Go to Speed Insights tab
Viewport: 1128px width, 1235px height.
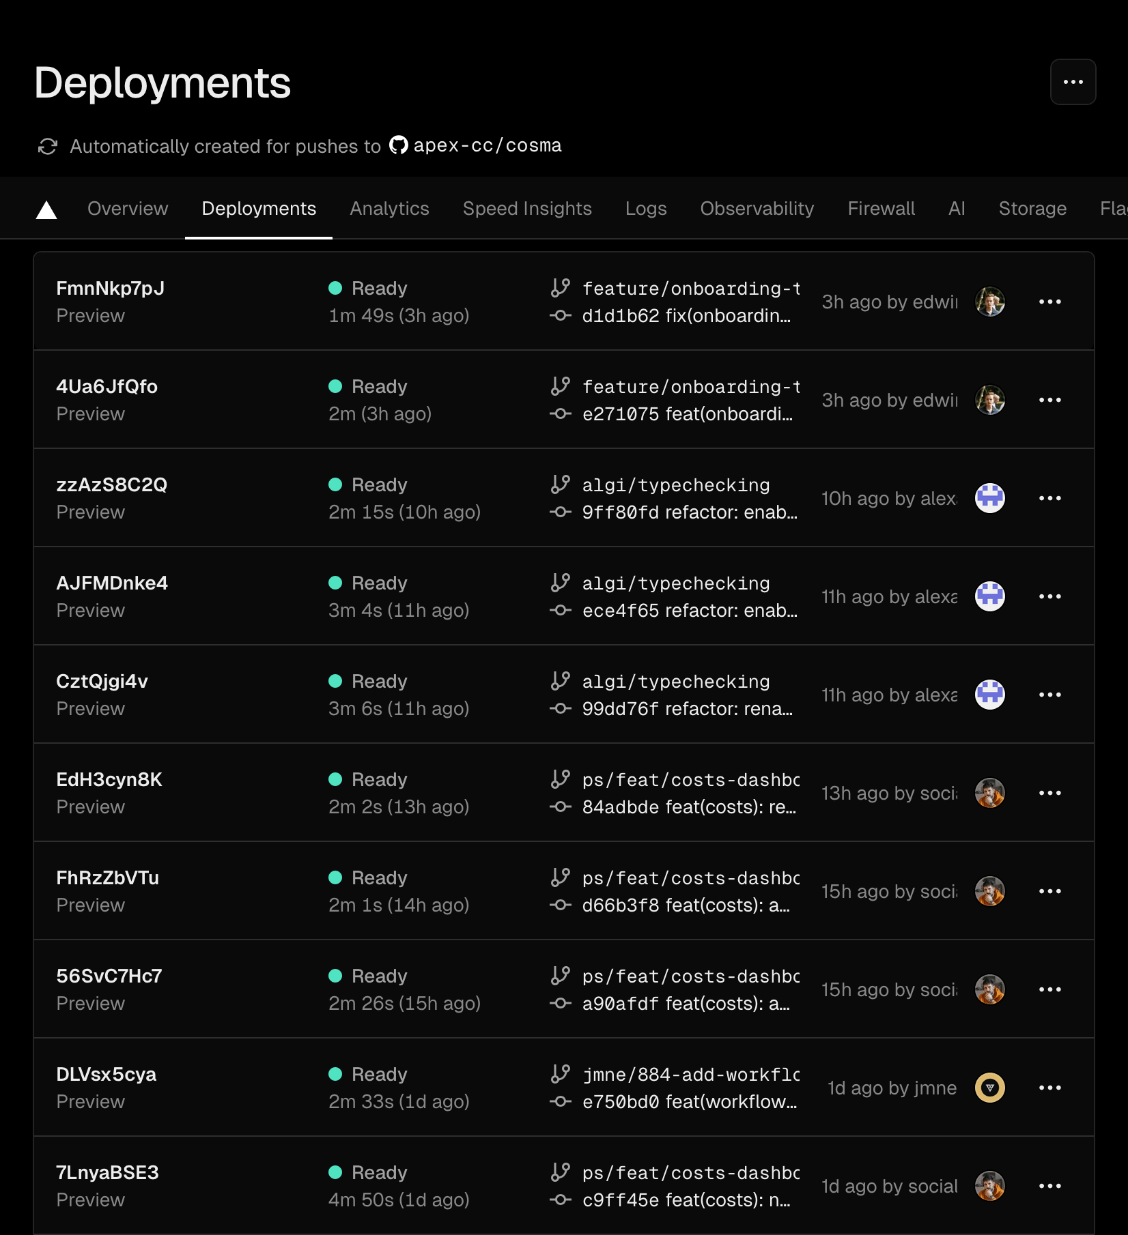(x=527, y=209)
